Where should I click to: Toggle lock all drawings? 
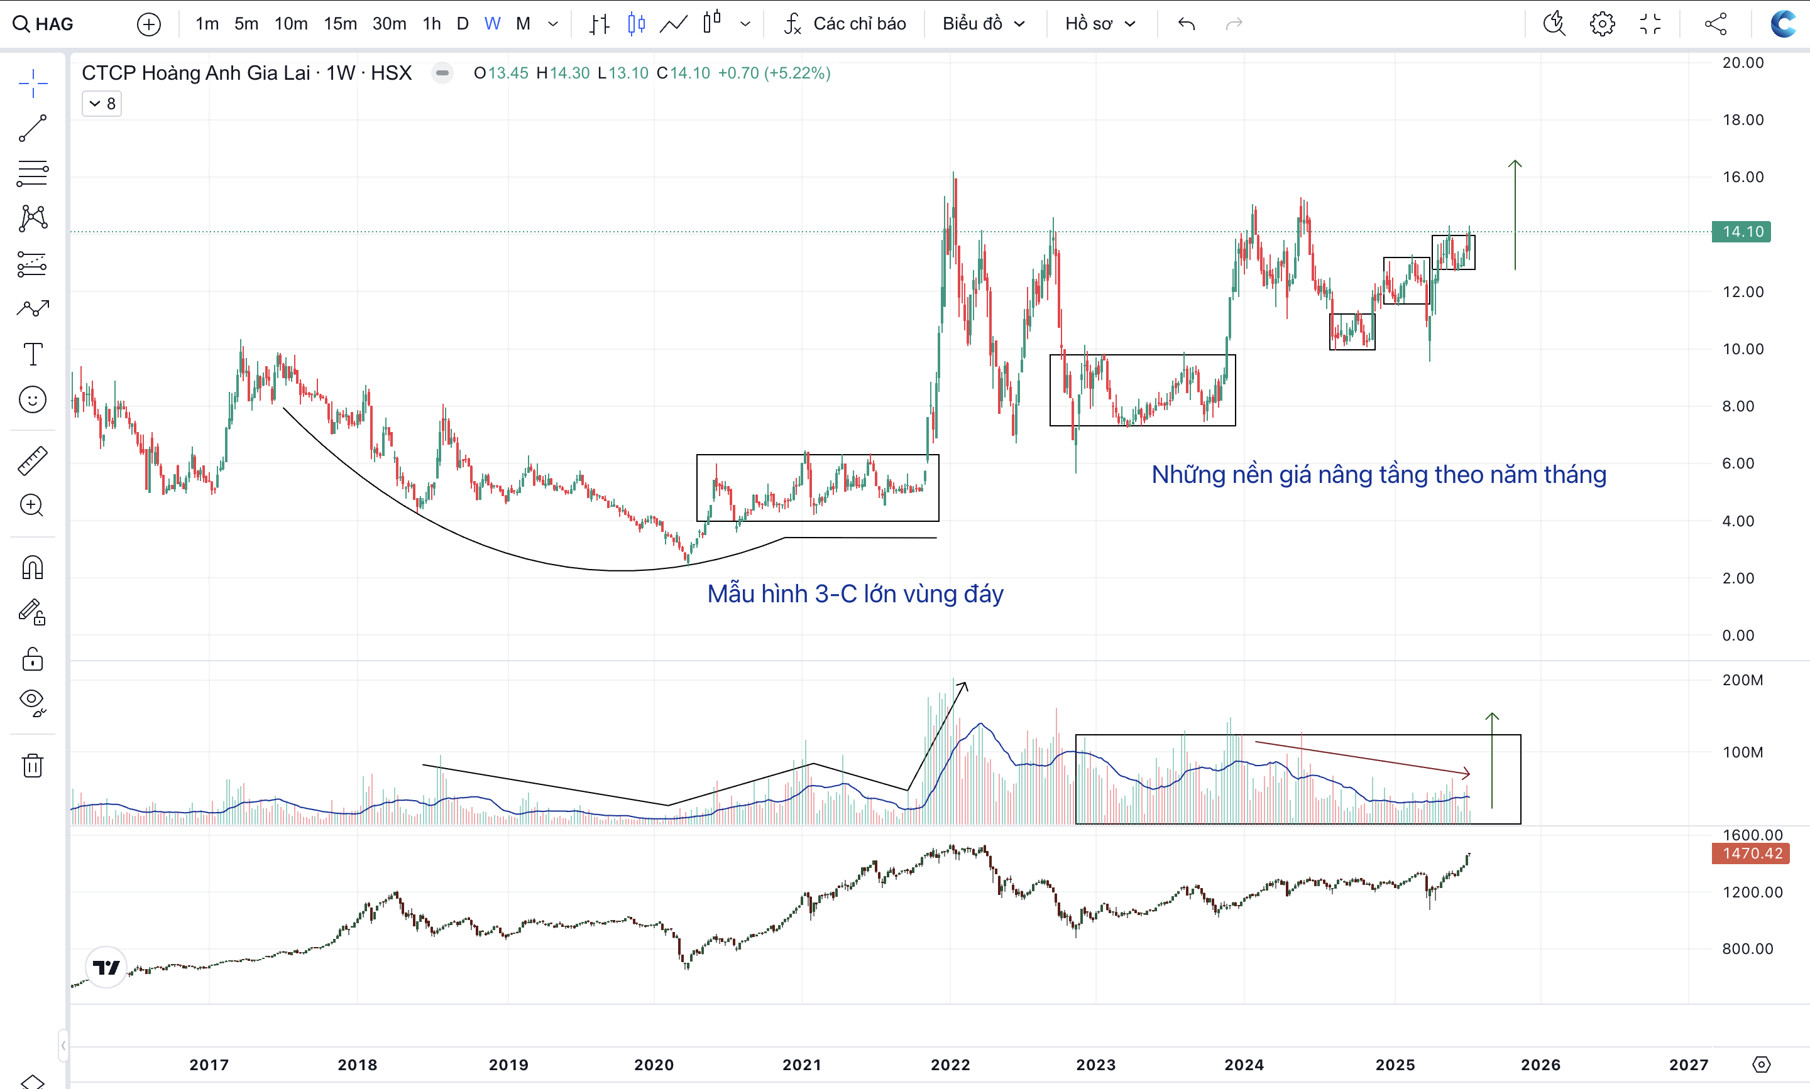(x=32, y=658)
